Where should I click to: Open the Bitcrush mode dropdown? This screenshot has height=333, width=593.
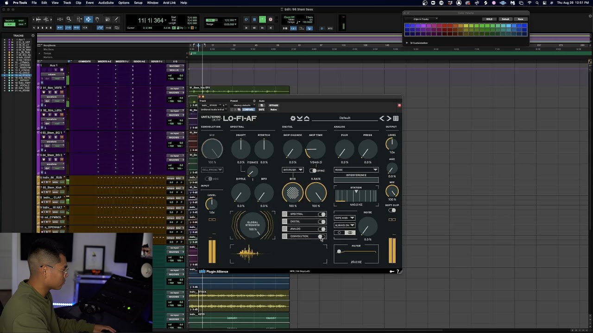[293, 170]
